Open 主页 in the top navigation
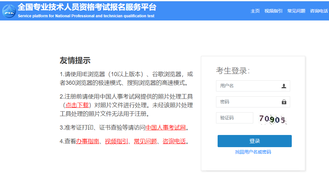Screen dimensions: 329x174 (255, 11)
